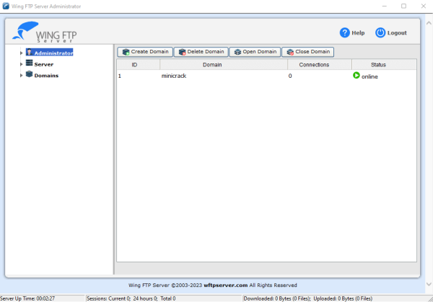
Task: Sort by the ID column header
Action: click(139, 65)
